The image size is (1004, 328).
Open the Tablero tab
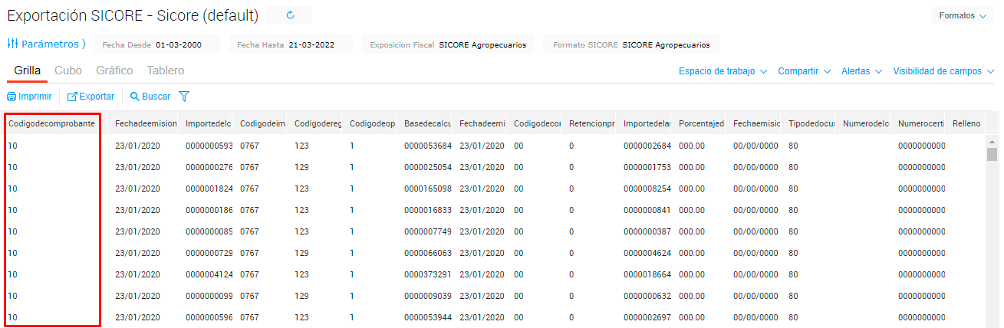coord(166,71)
